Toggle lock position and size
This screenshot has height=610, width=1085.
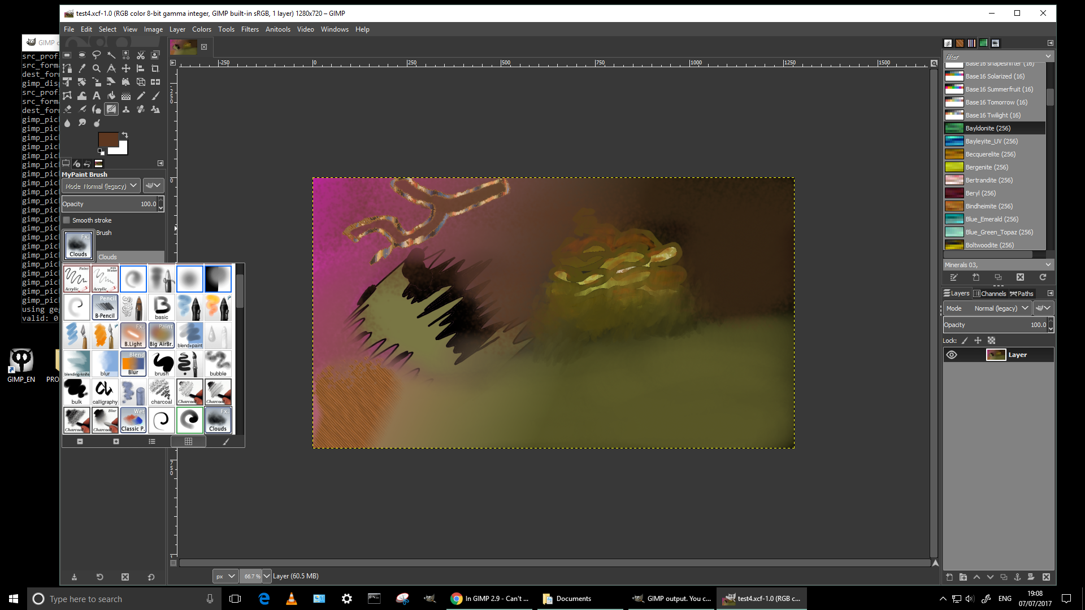coord(978,341)
